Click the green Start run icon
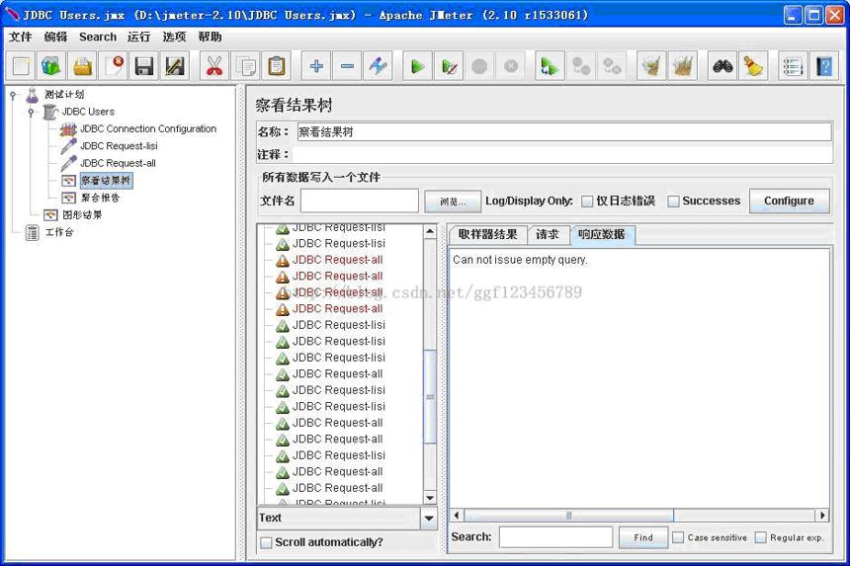 (417, 66)
